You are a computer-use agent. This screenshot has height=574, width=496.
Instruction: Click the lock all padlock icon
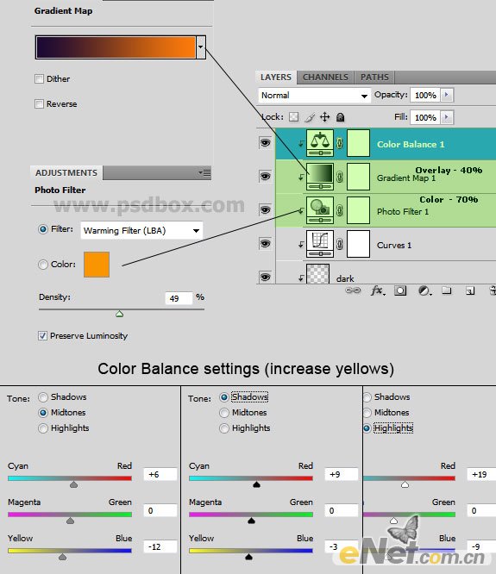tap(341, 117)
